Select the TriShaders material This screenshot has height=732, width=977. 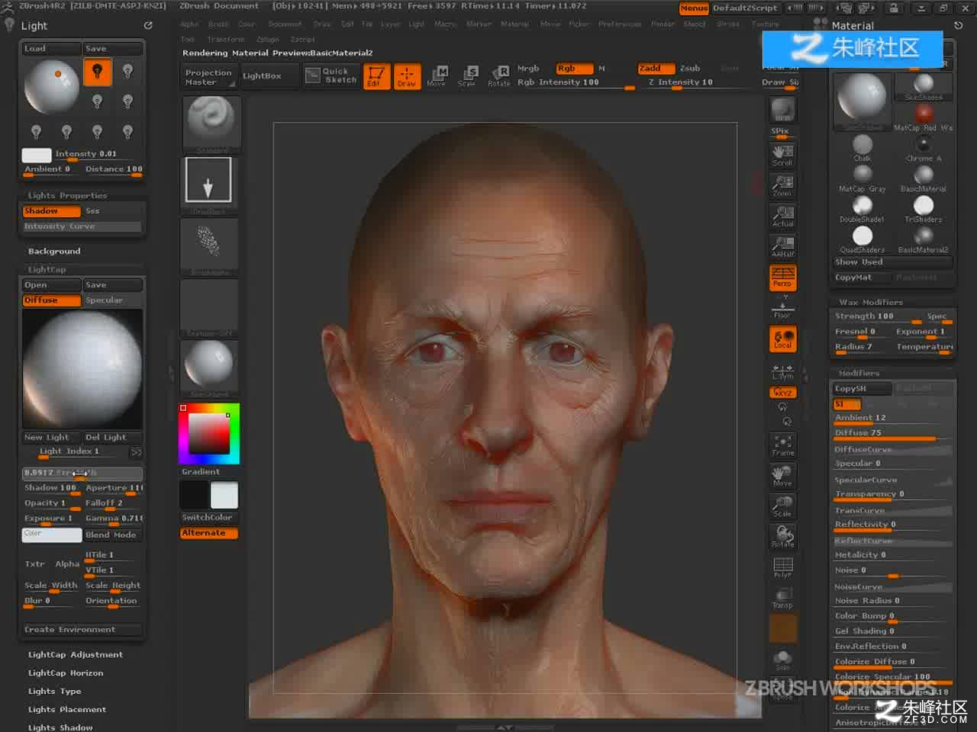(924, 208)
